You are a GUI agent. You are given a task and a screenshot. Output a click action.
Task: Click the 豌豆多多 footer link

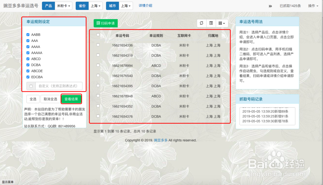tap(161, 140)
